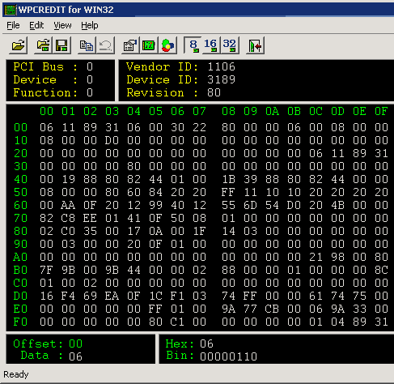The image size is (394, 384).
Task: Toggle 8-bit view mode
Action: coord(193,45)
